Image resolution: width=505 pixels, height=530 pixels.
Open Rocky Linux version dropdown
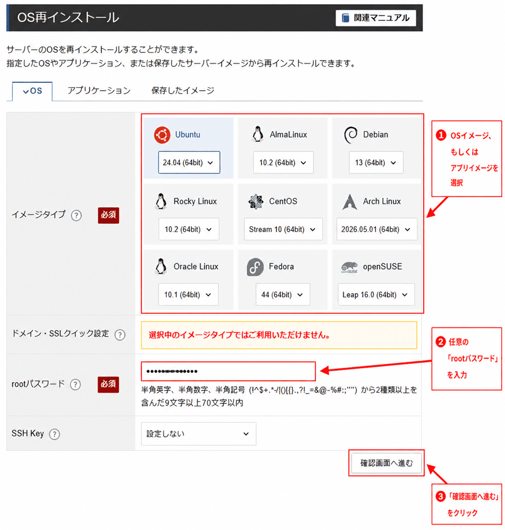click(x=188, y=229)
